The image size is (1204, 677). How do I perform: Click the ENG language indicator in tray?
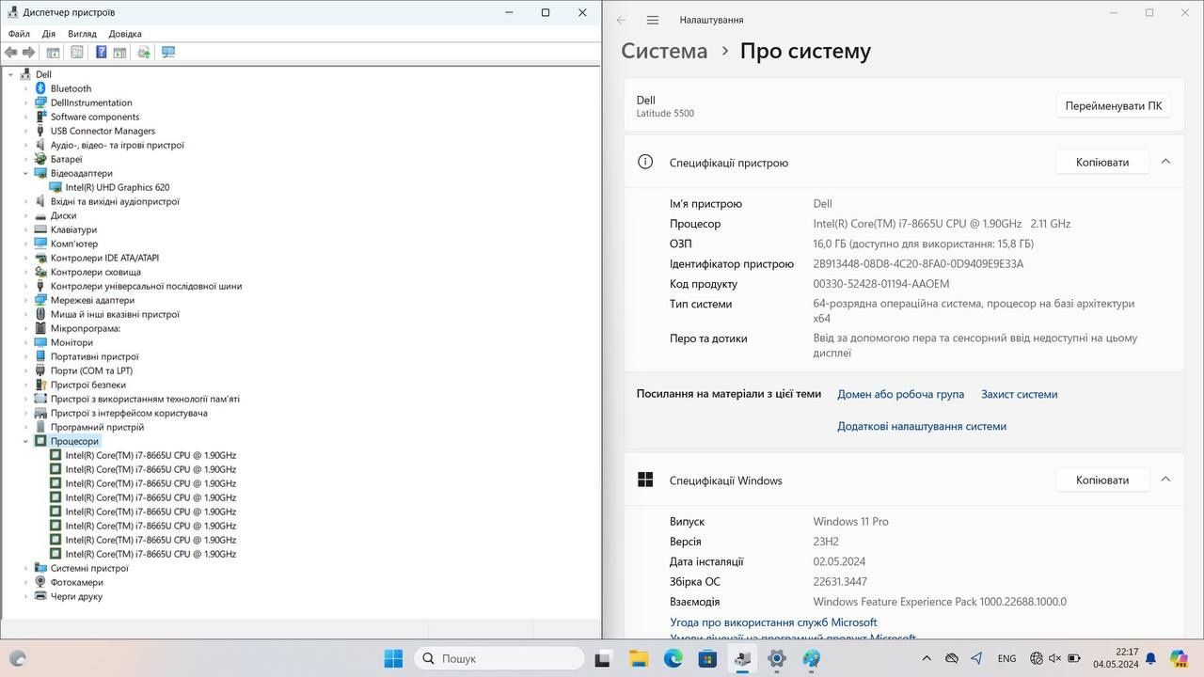click(x=1006, y=659)
